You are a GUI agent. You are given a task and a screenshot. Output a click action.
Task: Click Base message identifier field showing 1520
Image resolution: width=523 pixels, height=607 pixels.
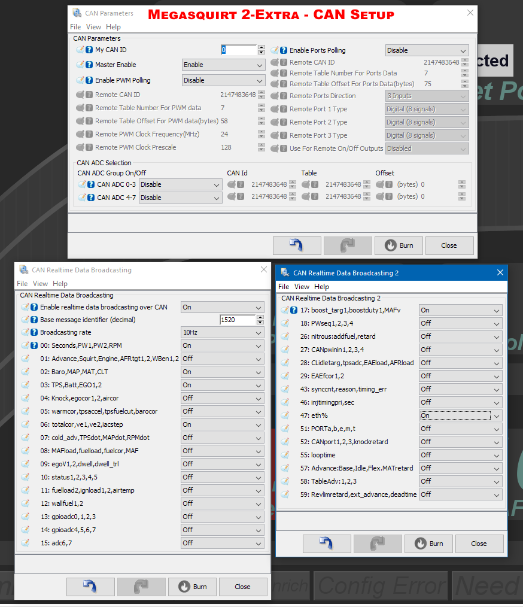click(238, 320)
